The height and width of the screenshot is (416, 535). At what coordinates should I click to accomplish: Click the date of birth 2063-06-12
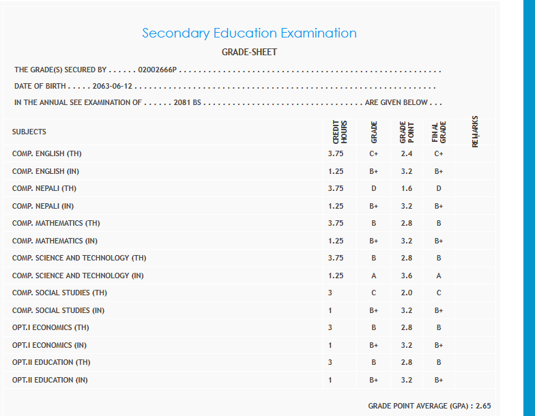(x=113, y=86)
